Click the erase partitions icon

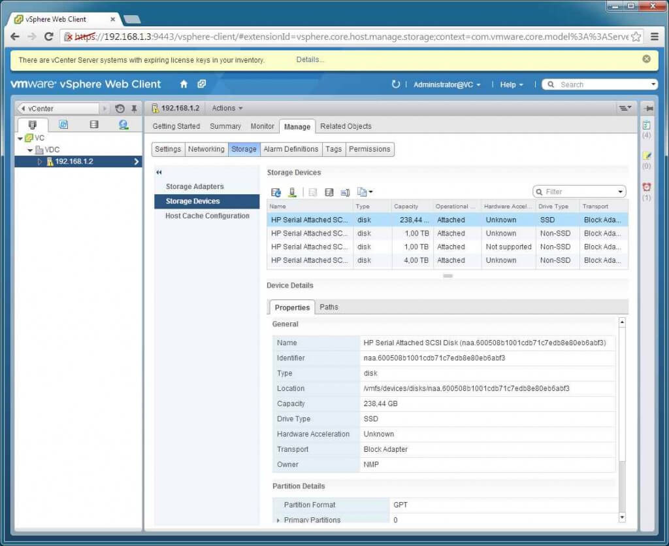point(345,192)
